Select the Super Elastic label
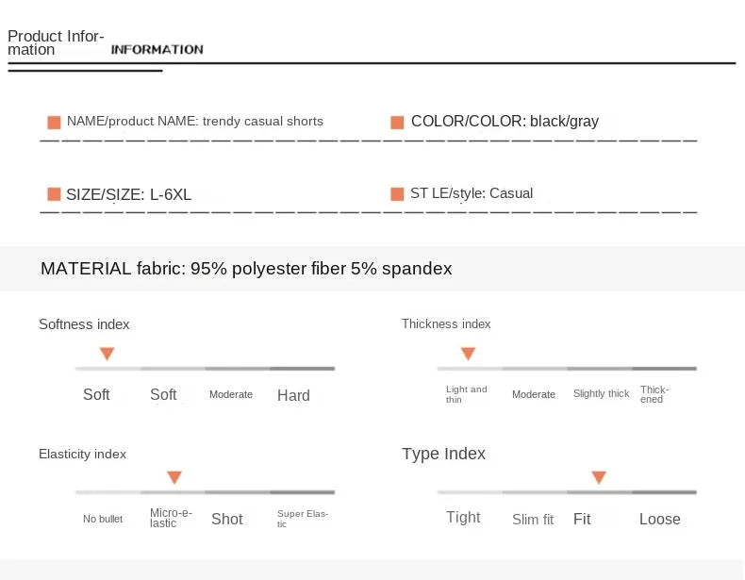The image size is (745, 580). tap(303, 519)
